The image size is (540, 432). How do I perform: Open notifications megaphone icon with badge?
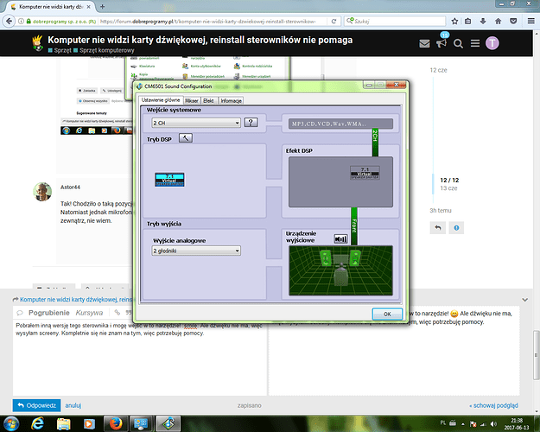tap(442, 43)
